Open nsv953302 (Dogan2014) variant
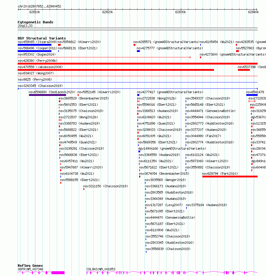 tap(37, 55)
